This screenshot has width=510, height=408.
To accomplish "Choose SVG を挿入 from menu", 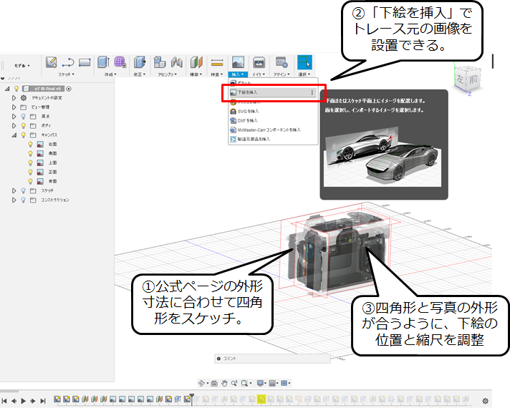I will click(x=273, y=111).
